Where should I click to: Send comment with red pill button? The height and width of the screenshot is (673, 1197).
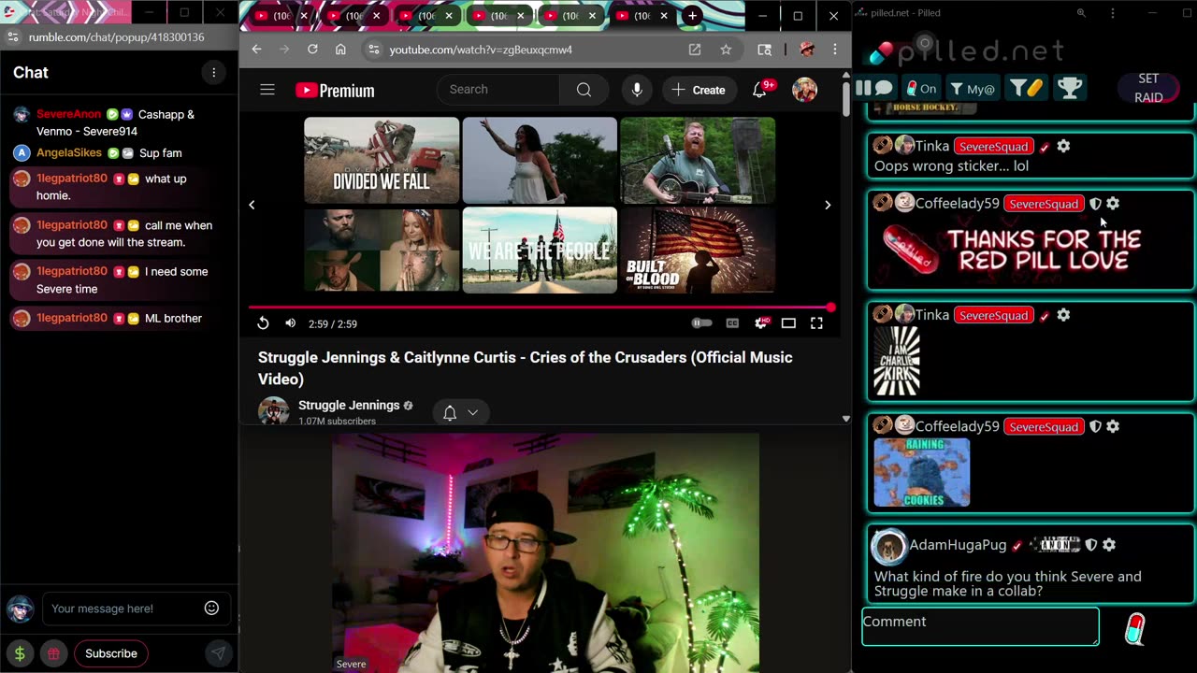[x=1134, y=629]
